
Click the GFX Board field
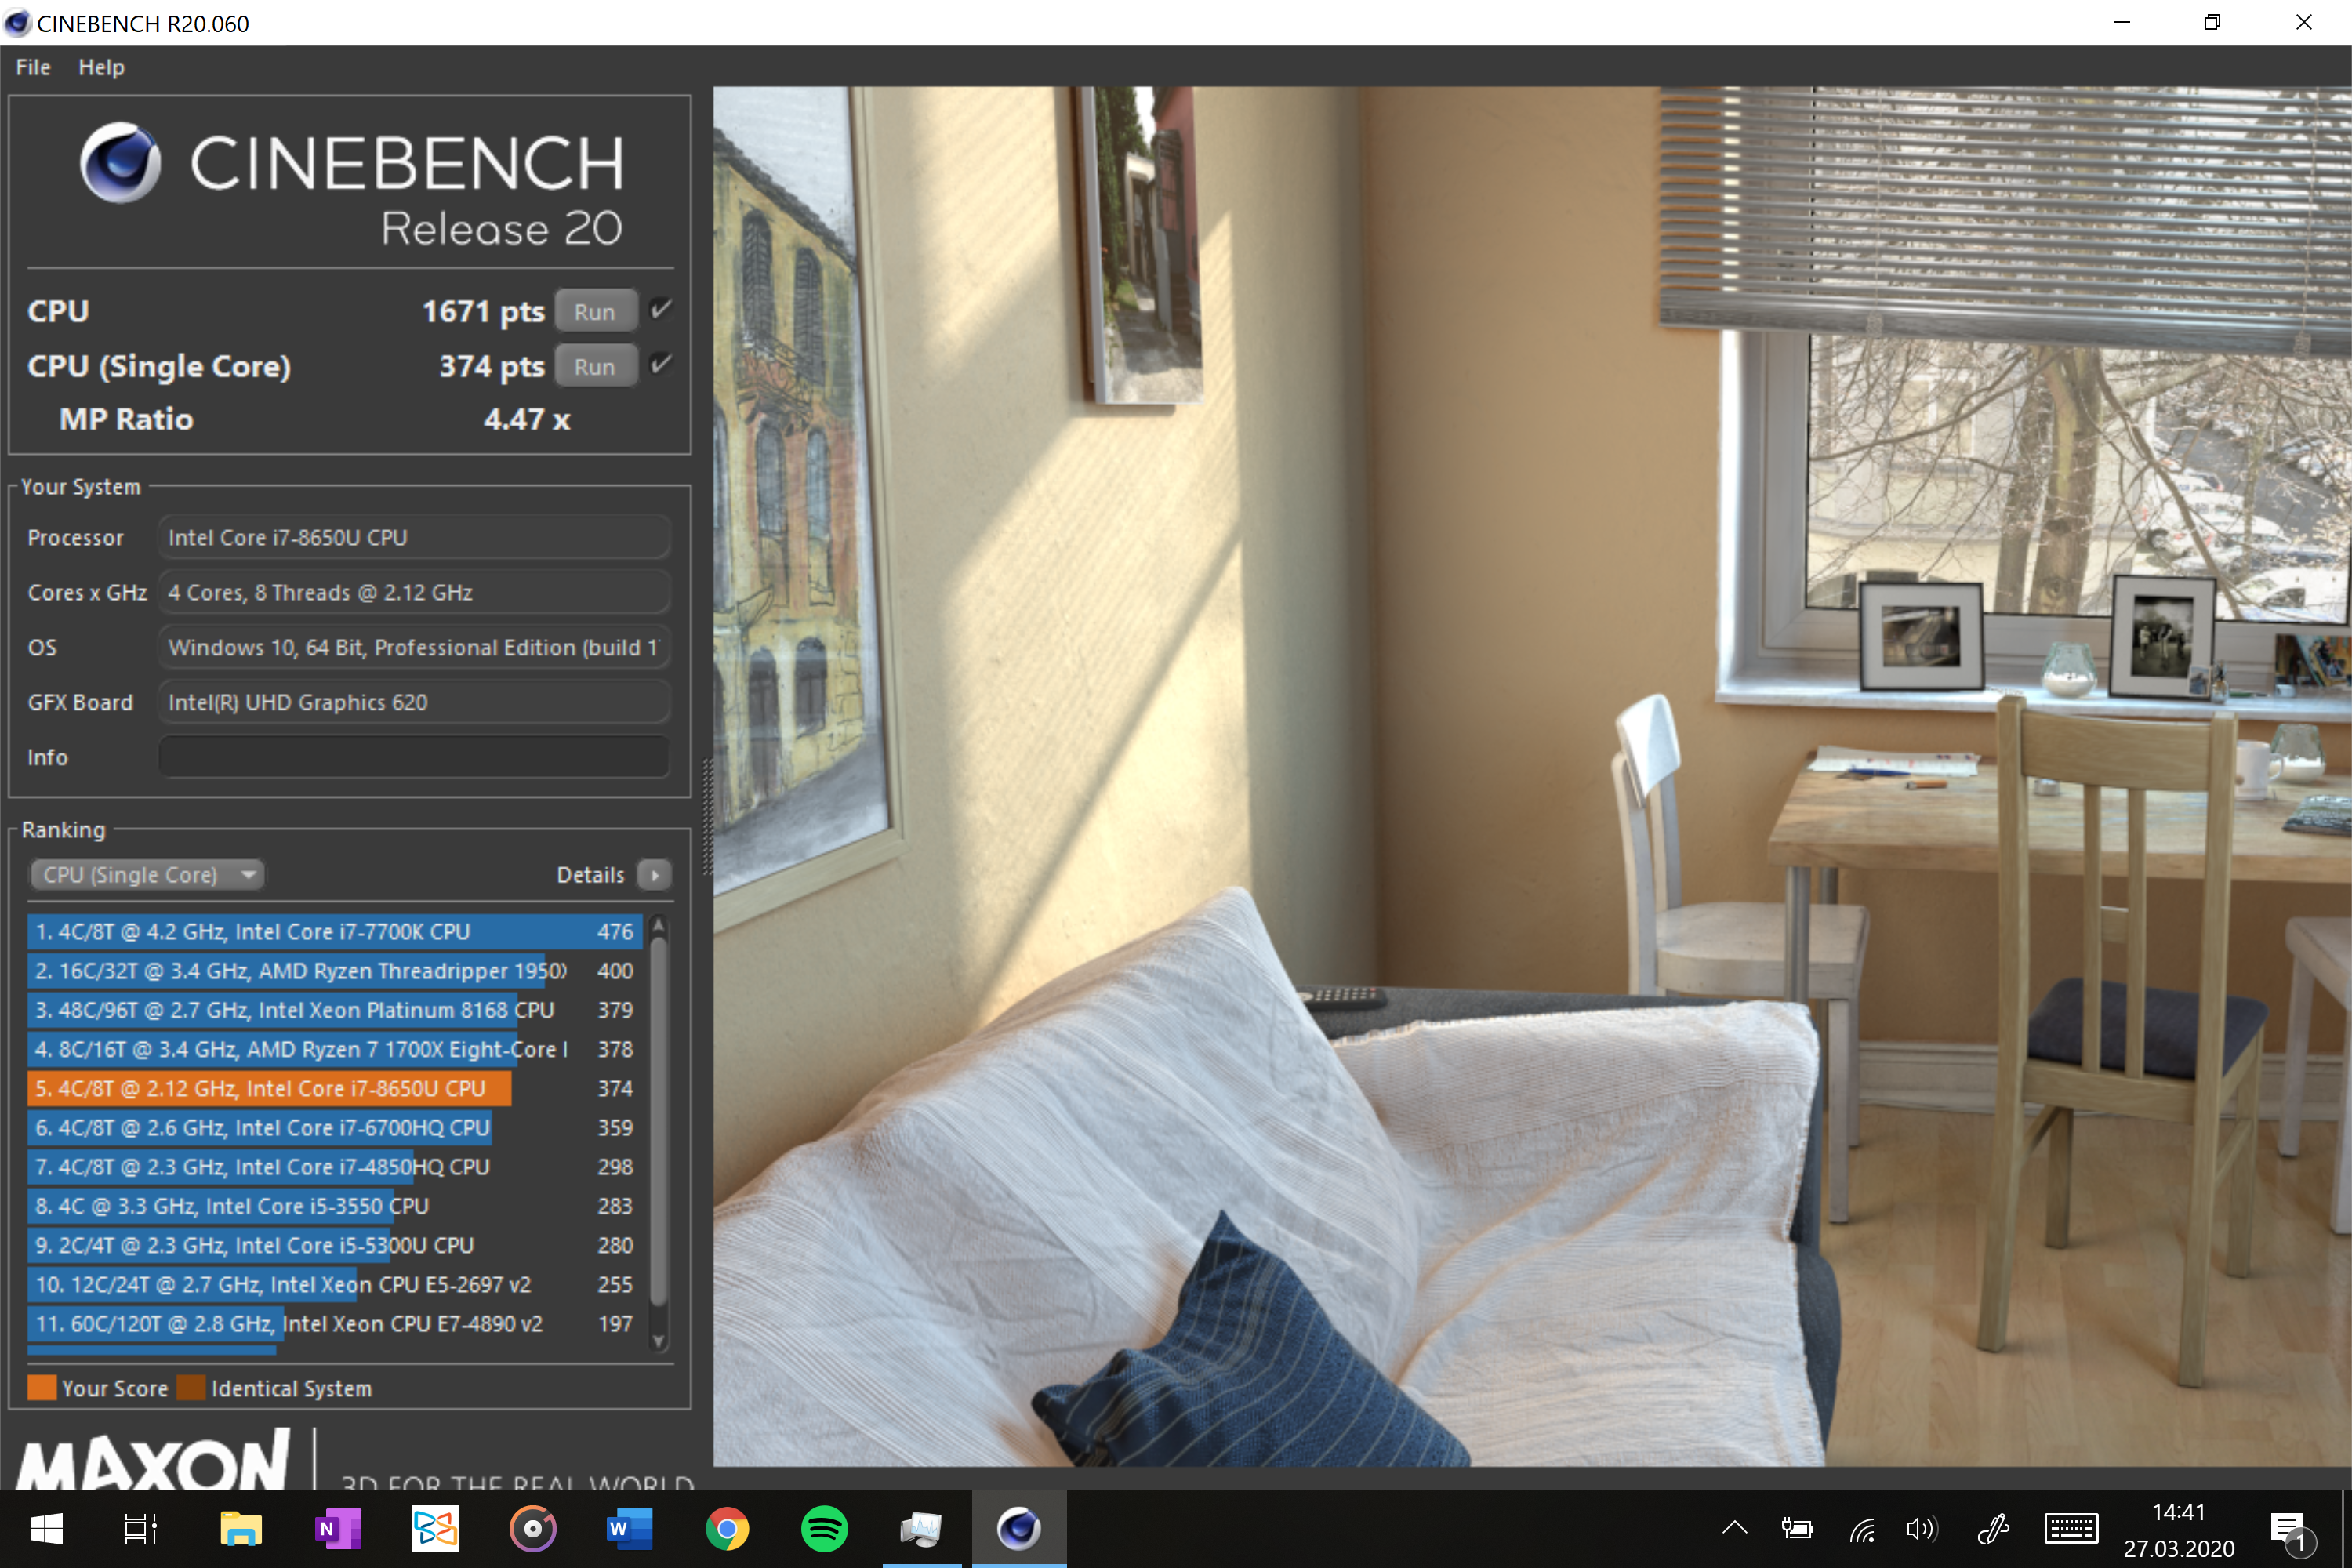[x=413, y=703]
